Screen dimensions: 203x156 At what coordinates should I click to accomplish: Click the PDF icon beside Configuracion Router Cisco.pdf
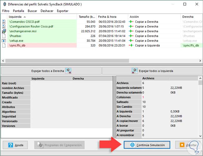[x=4, y=27]
